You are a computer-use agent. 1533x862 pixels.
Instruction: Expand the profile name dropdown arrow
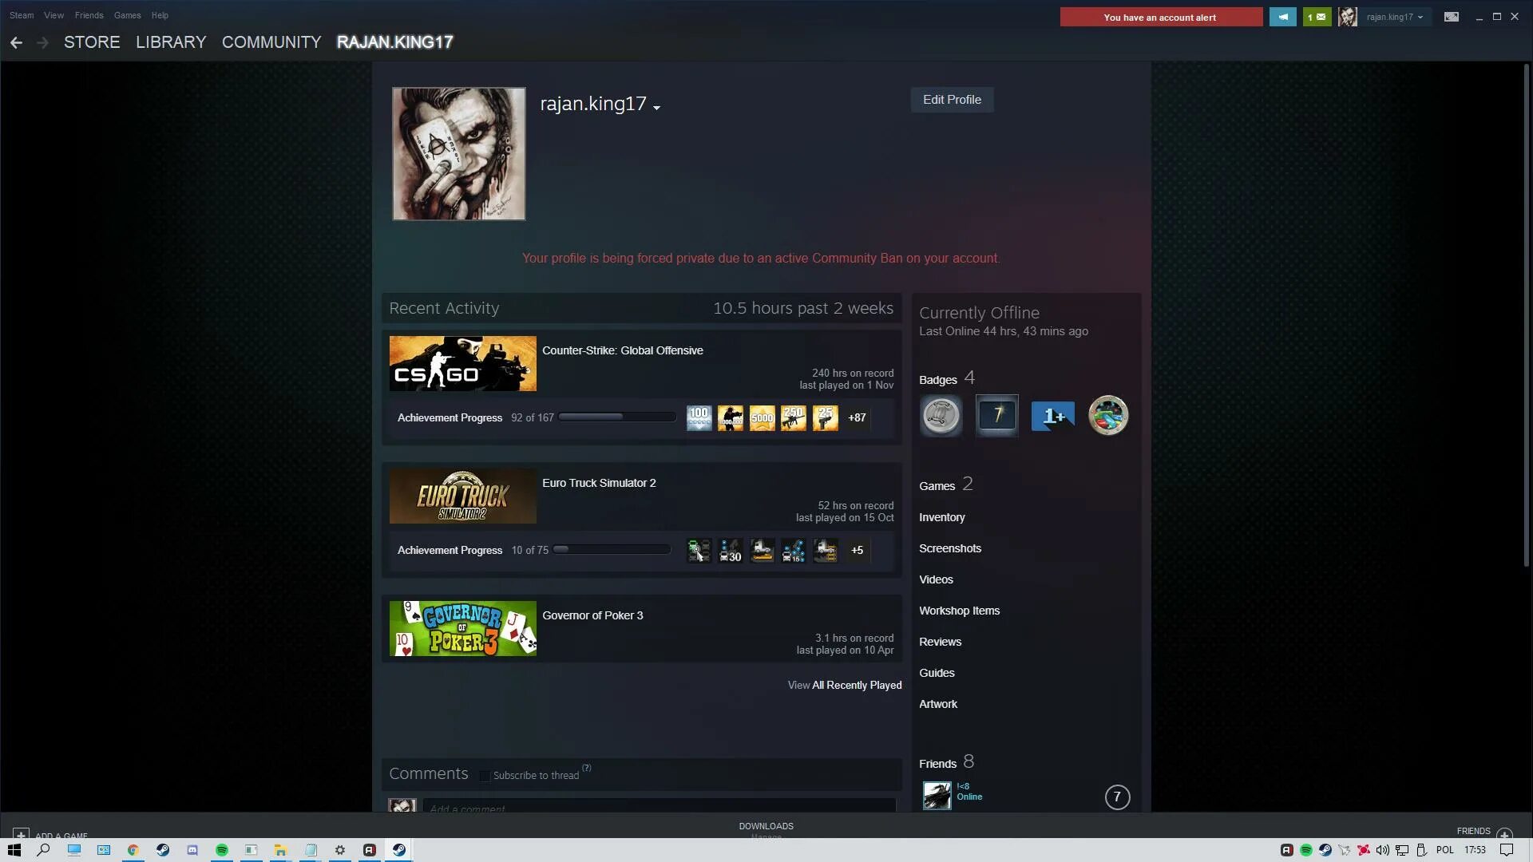(656, 107)
